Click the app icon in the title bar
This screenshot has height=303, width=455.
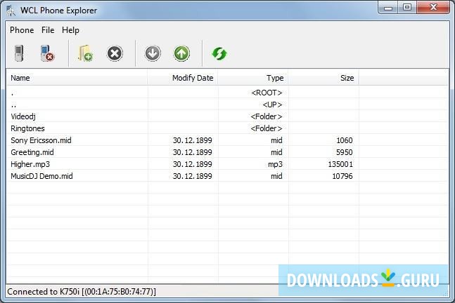[11, 11]
